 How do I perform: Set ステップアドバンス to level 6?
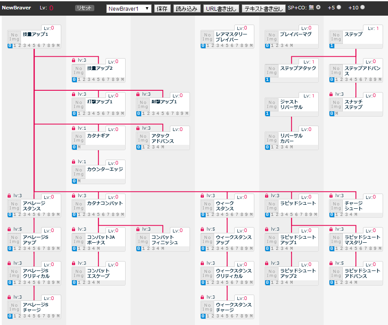[361, 80]
